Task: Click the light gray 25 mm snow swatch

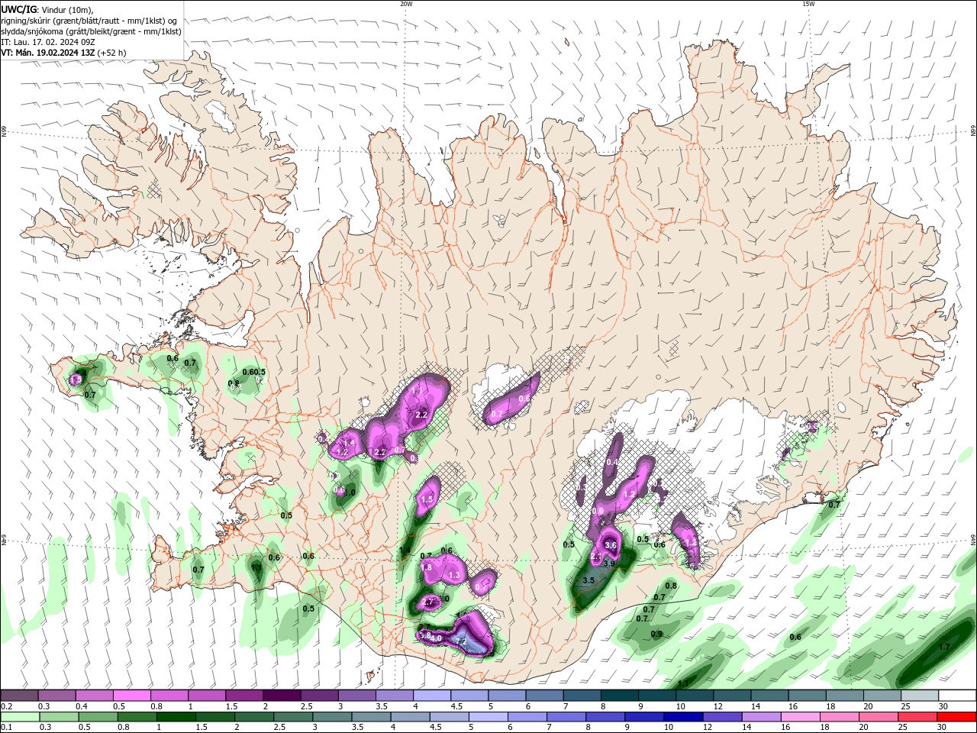Action: coord(920,696)
